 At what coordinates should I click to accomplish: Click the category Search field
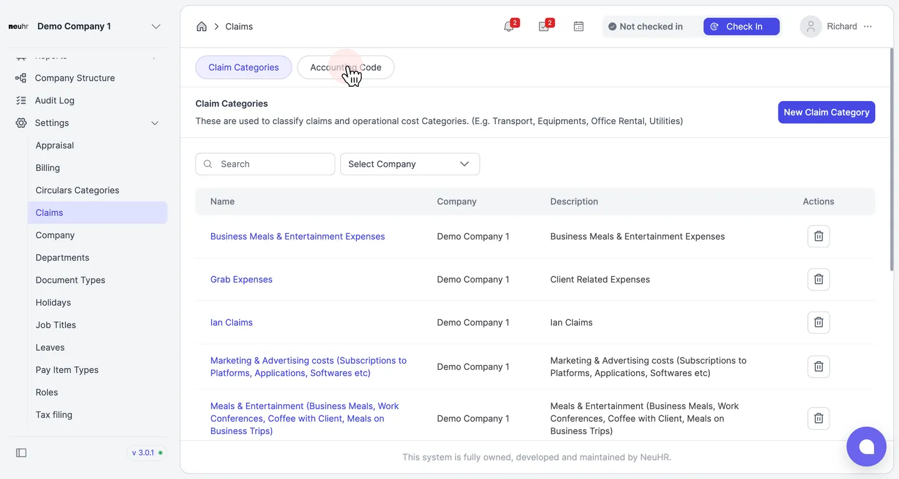pyautogui.click(x=265, y=164)
